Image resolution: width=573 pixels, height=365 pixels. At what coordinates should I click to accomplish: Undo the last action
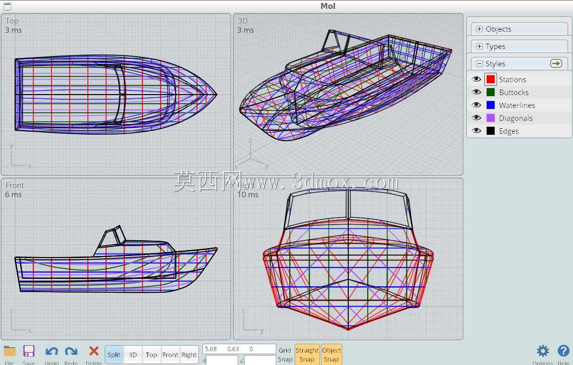[52, 352]
